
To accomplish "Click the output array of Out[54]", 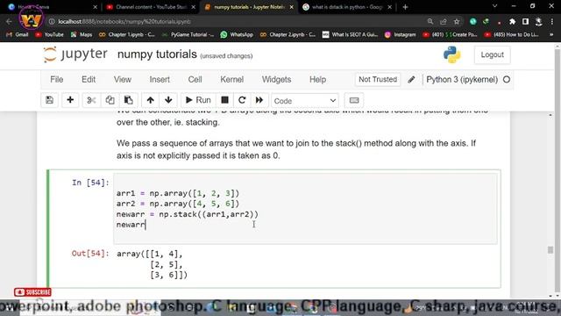I will point(152,264).
